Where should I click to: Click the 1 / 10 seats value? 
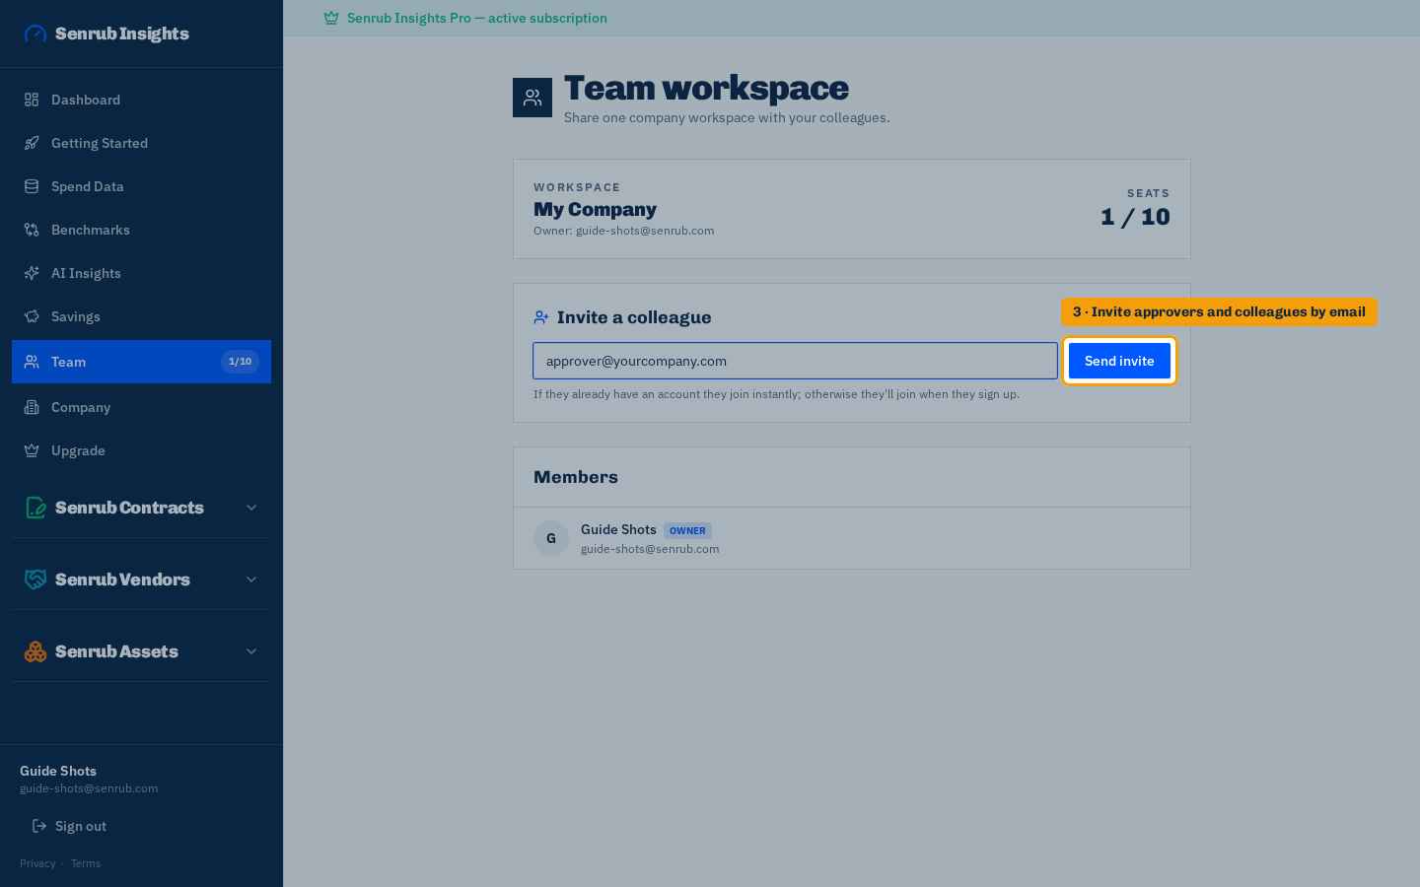[1135, 217]
